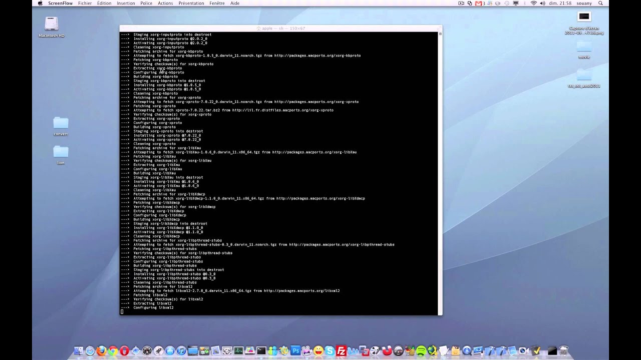641x360 pixels.
Task: Open the red magnet app in the Dock
Action: (x=386, y=351)
